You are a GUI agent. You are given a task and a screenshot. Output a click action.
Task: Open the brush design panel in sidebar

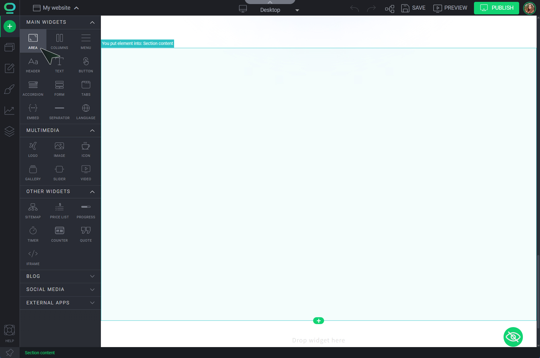click(10, 89)
